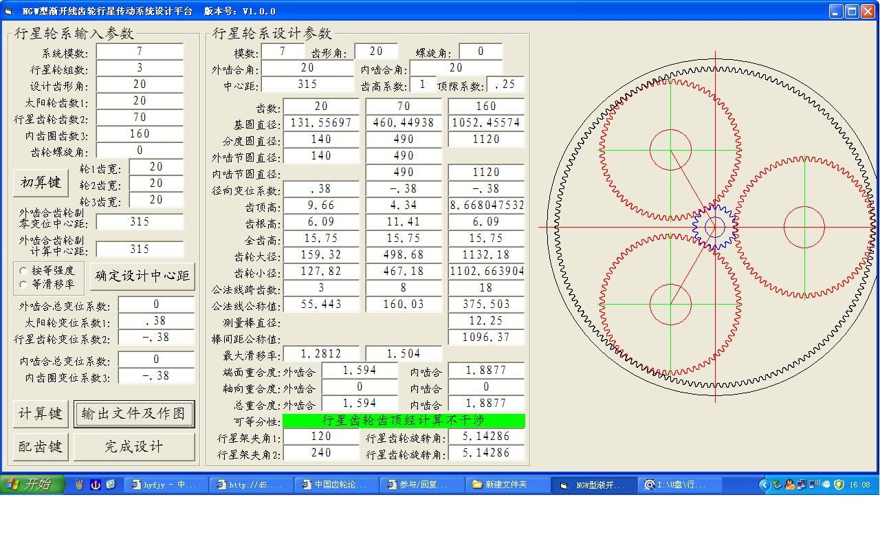Close the NGW design platform window
The height and width of the screenshot is (550, 880).
tap(868, 12)
